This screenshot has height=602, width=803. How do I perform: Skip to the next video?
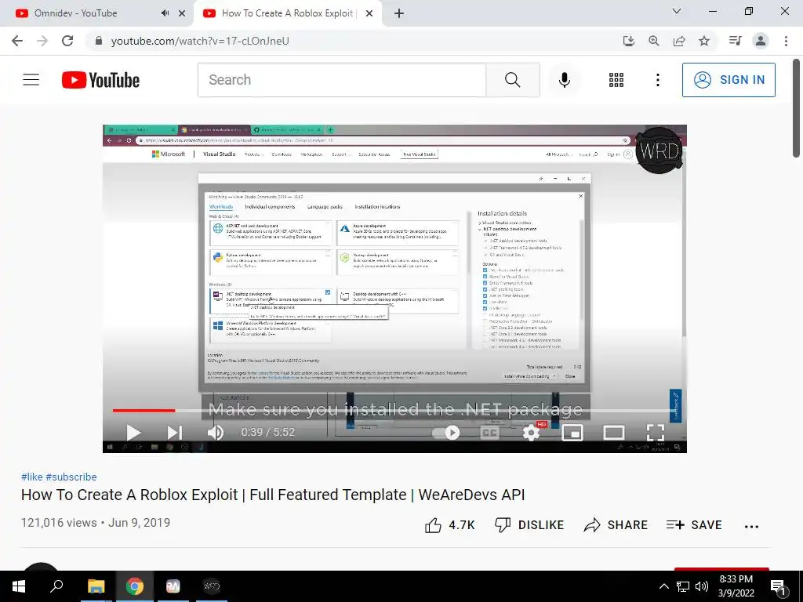coord(174,433)
